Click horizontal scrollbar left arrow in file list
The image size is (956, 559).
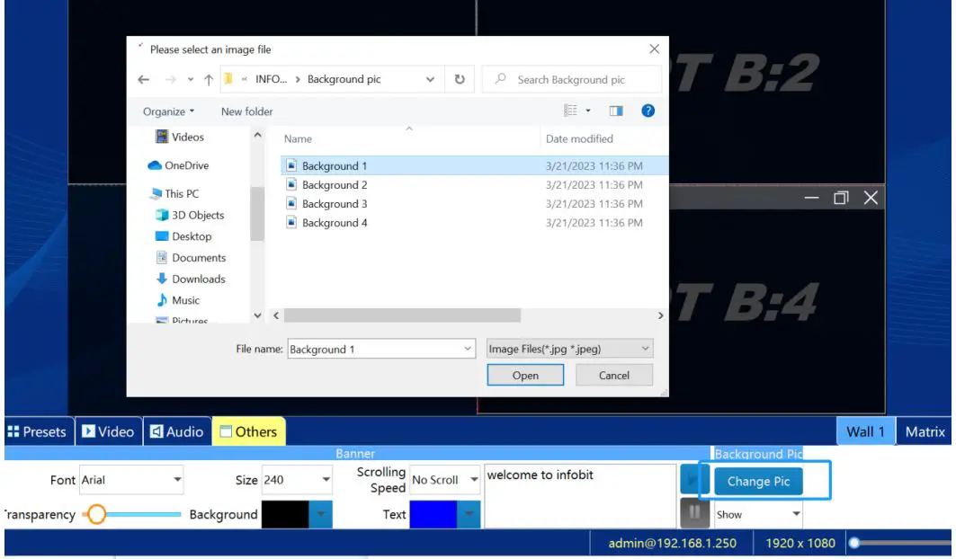(x=276, y=315)
